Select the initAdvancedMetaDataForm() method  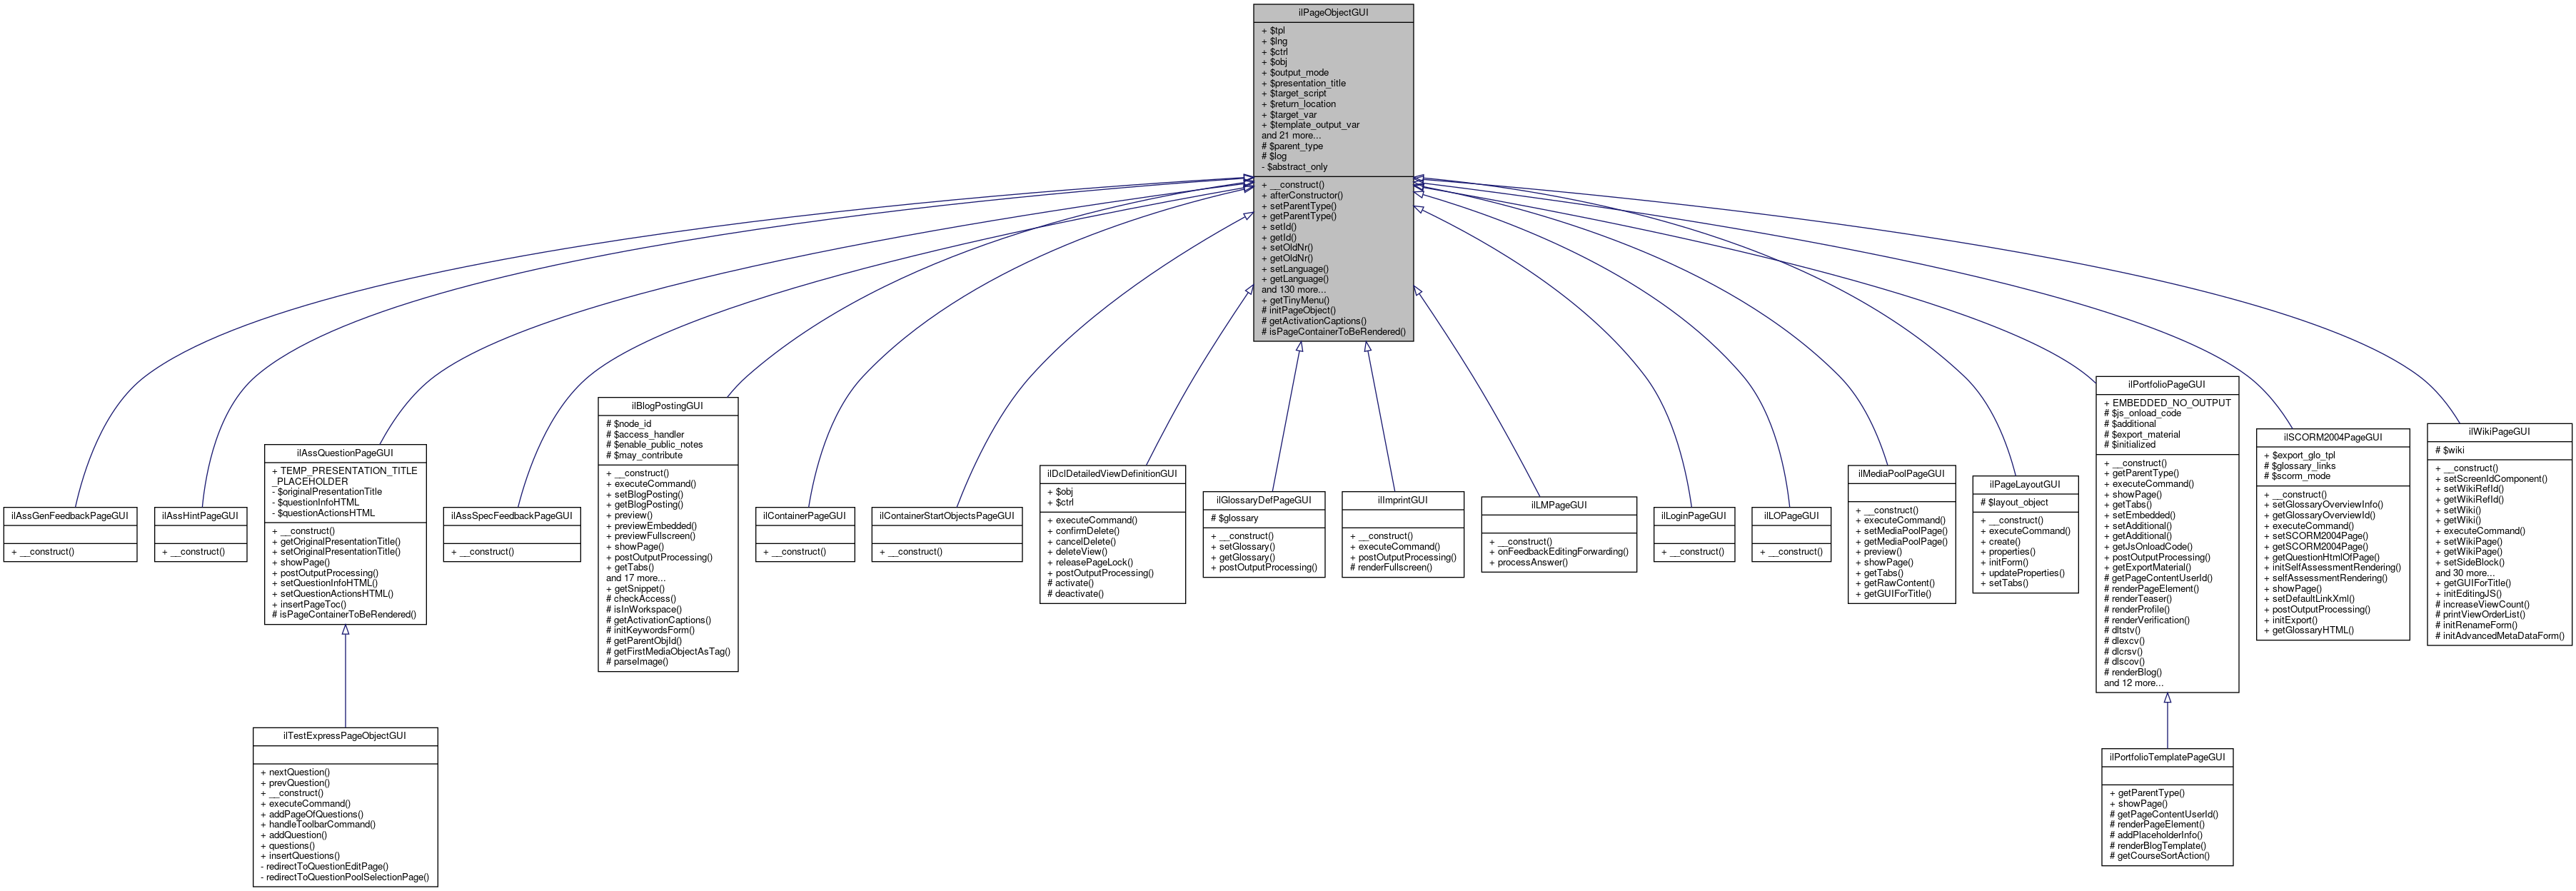click(2500, 636)
